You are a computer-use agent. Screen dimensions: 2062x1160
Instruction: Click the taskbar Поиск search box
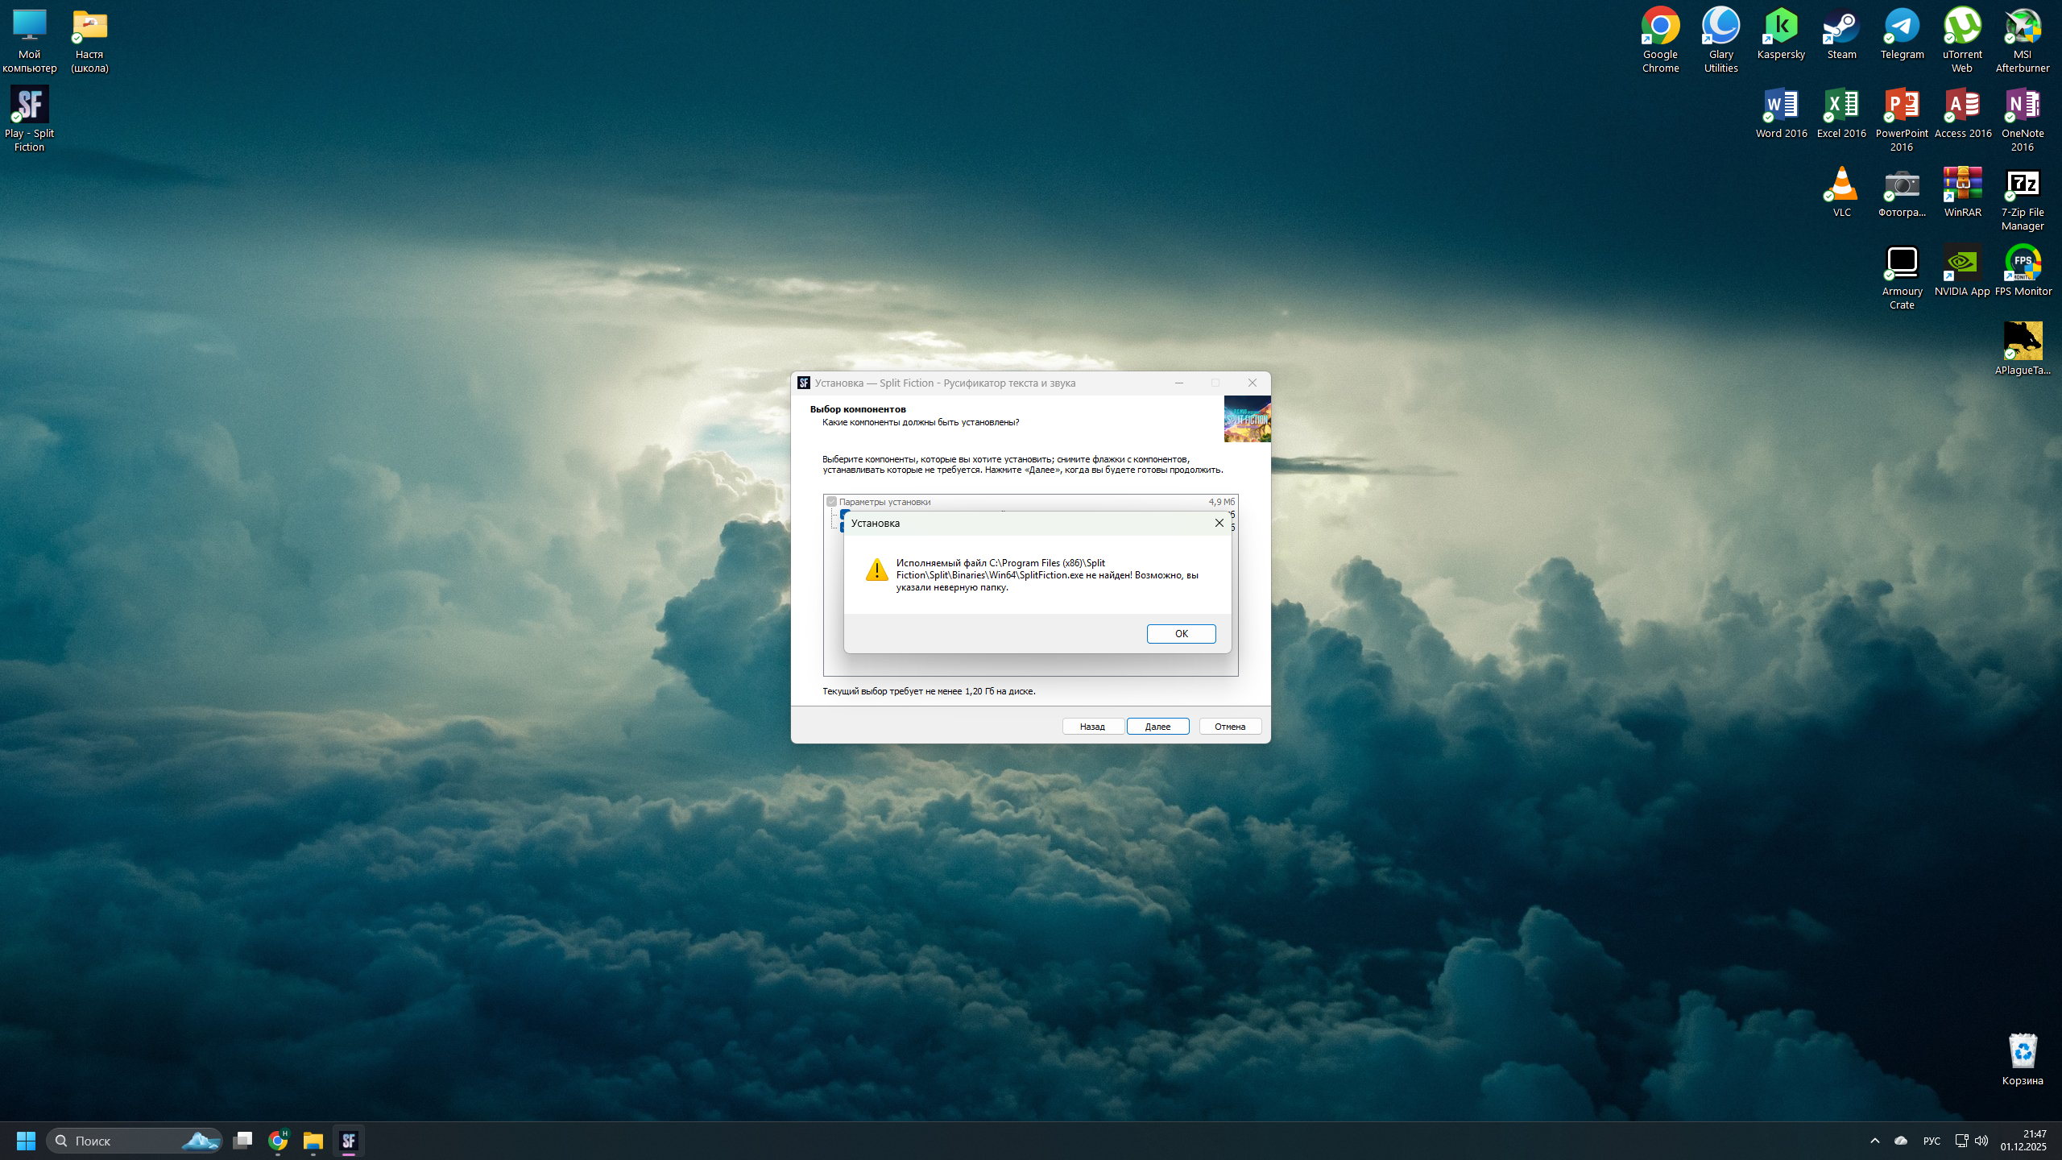tap(134, 1141)
